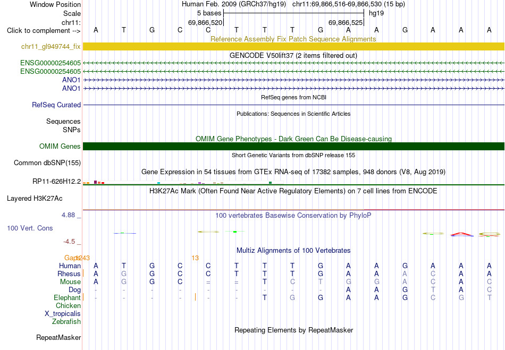Click the cyan GTEx expression bar
Viewport: 505px width, 350px height.
(158, 183)
